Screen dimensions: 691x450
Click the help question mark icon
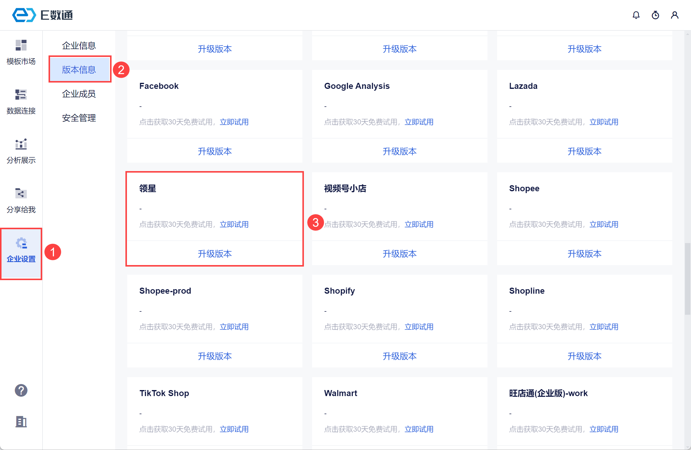click(21, 390)
